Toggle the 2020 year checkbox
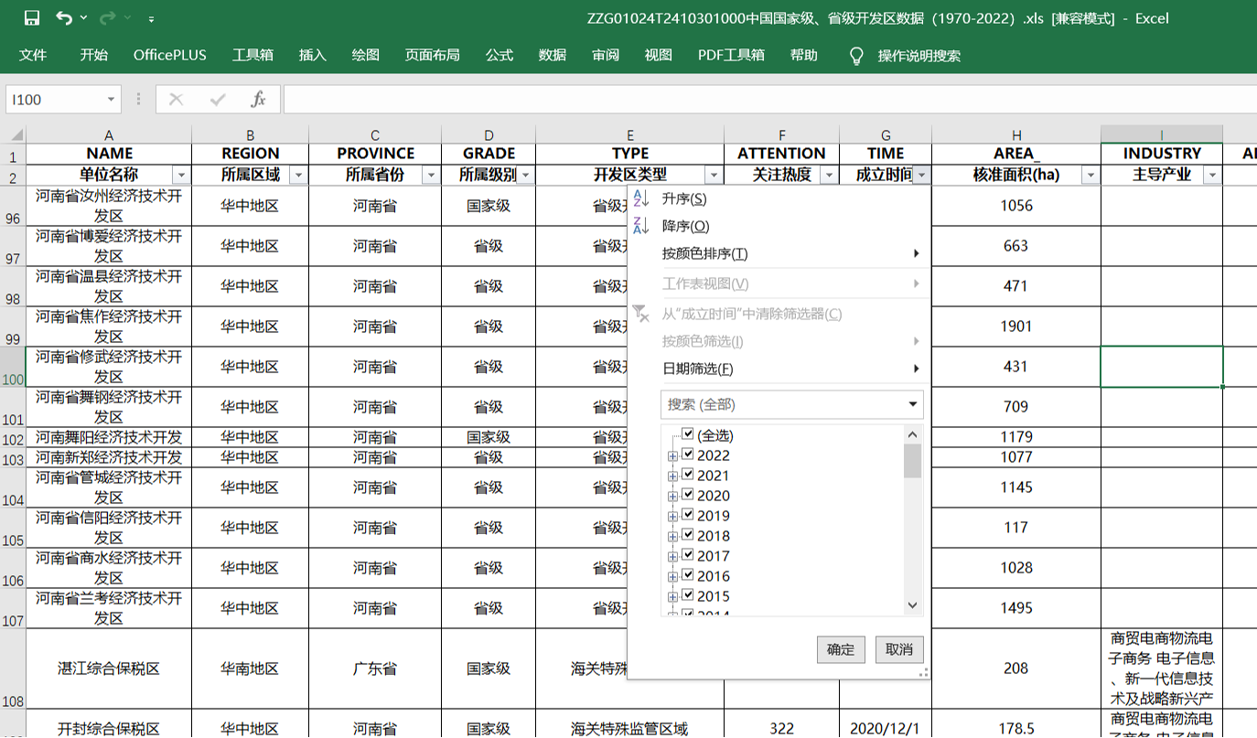This screenshot has height=738, width=1257. click(688, 495)
